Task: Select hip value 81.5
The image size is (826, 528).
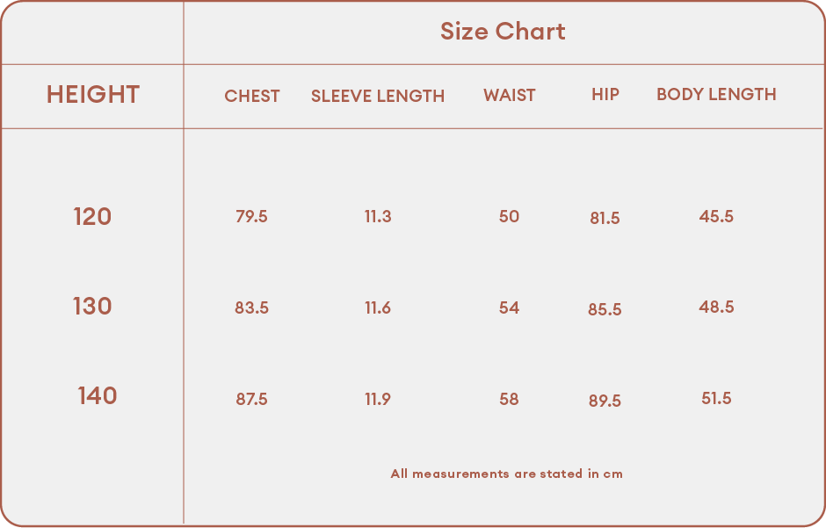Action: click(605, 218)
